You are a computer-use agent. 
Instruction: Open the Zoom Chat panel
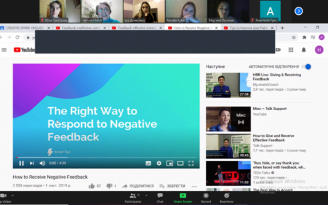coord(160,198)
